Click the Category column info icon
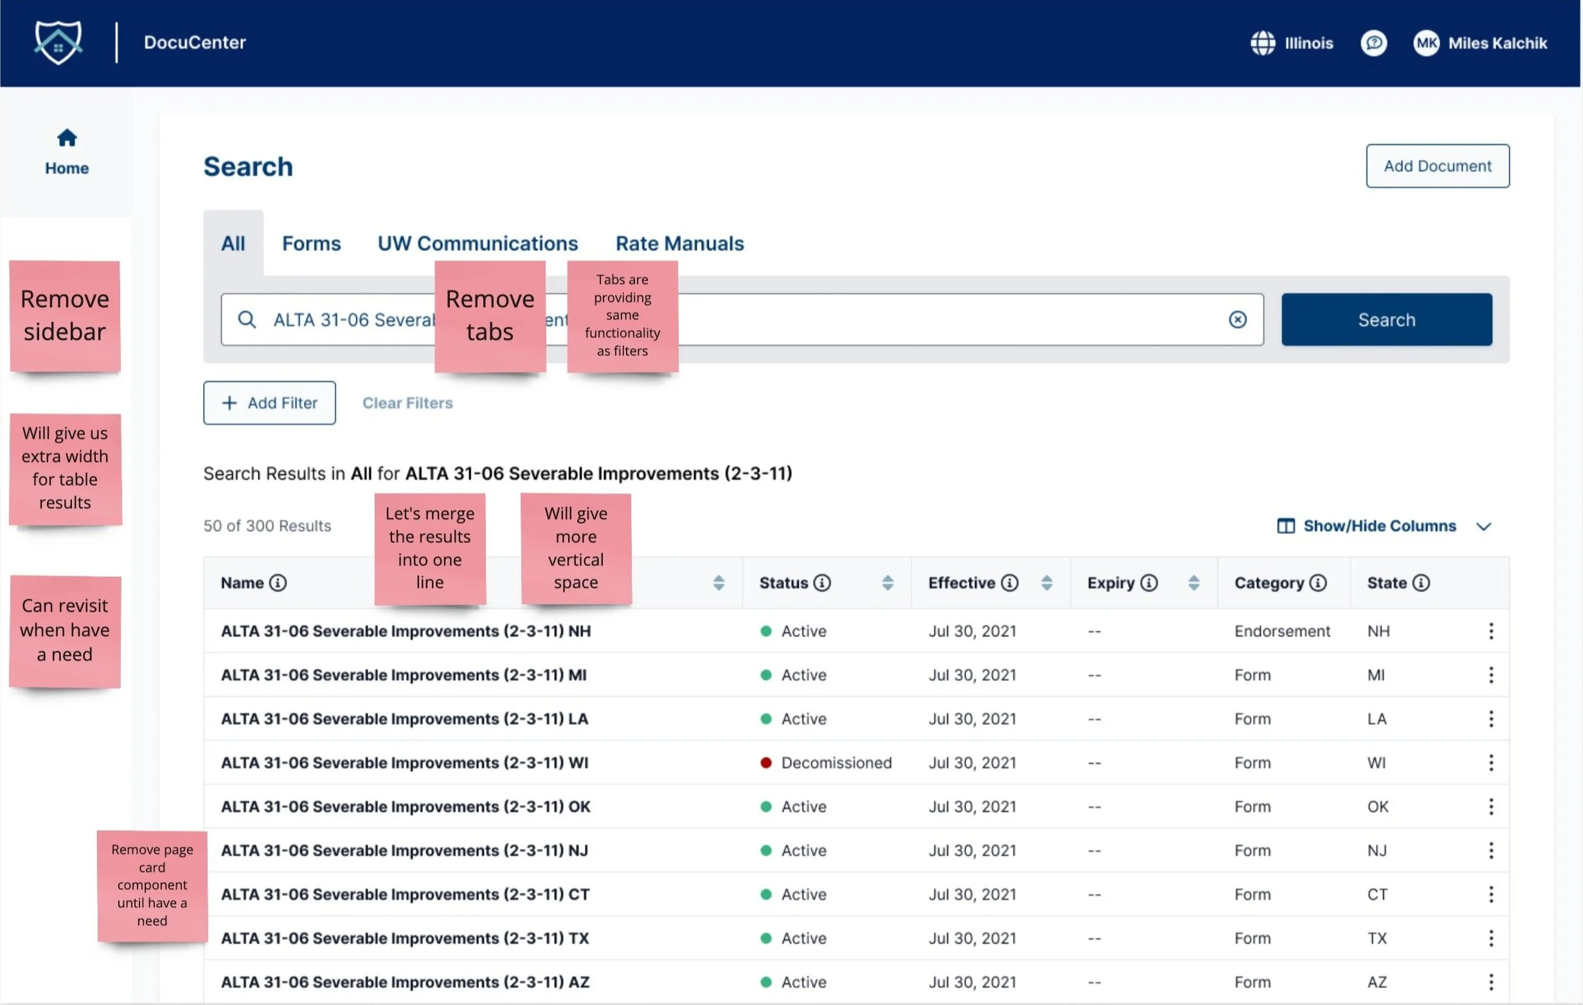Viewport: 1583px width, 1005px height. coord(1318,583)
